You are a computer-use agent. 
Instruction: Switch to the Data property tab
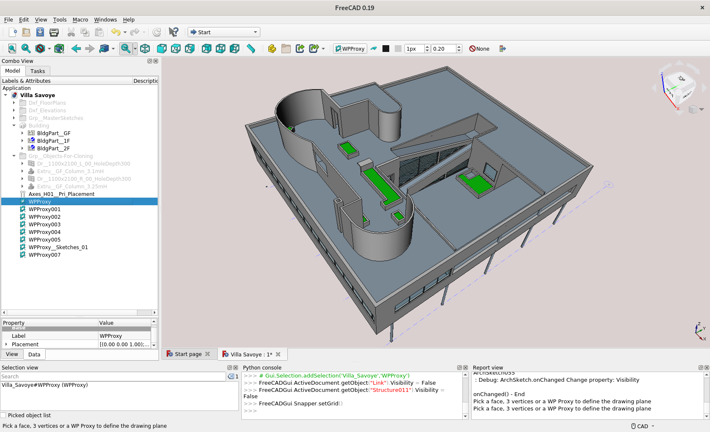pyautogui.click(x=34, y=355)
